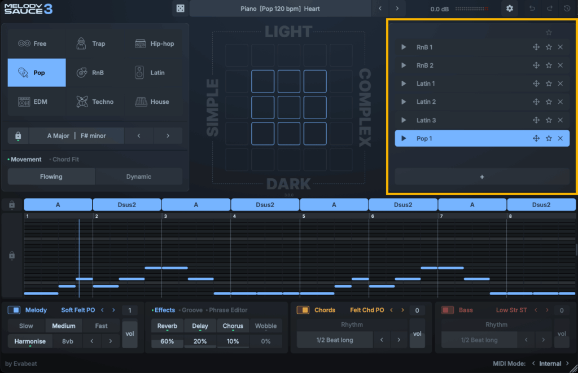578x373 pixels.
Task: Choose Dynamic movement
Action: 139,177
